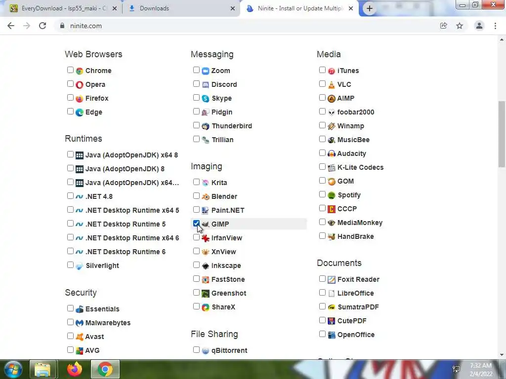Viewport: 506px width, 379px height.
Task: Click the OpenOffice label
Action: click(356, 335)
